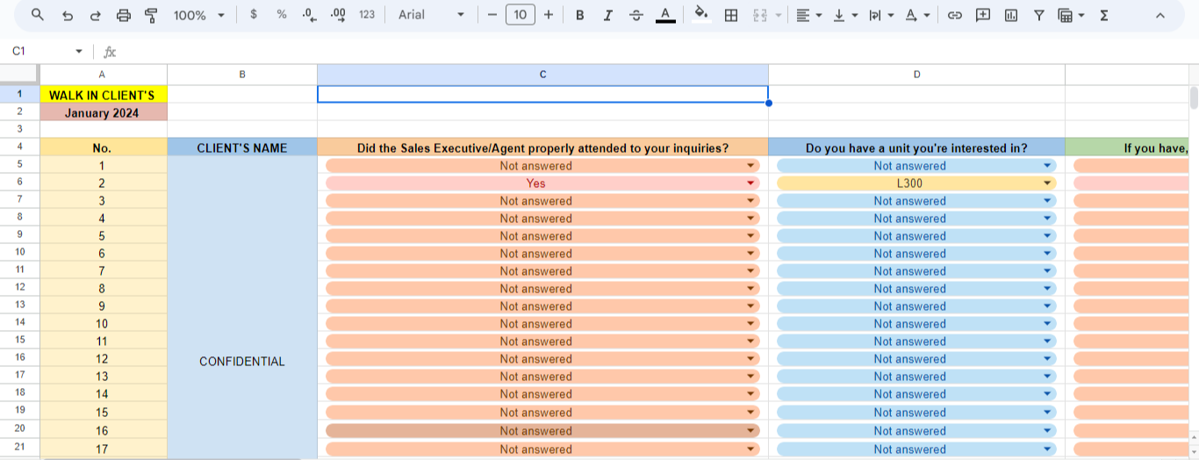Expand the L300 dropdown in column D
Image resolution: width=1199 pixels, height=460 pixels.
[x=1046, y=183]
